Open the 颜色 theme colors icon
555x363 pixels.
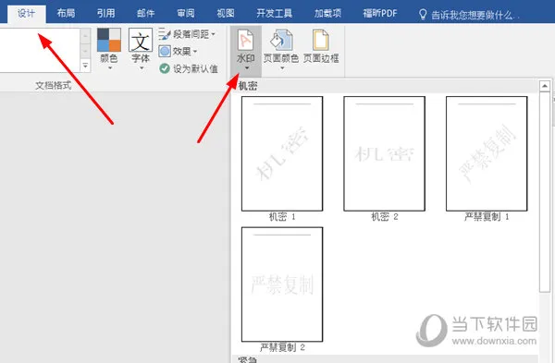109,40
